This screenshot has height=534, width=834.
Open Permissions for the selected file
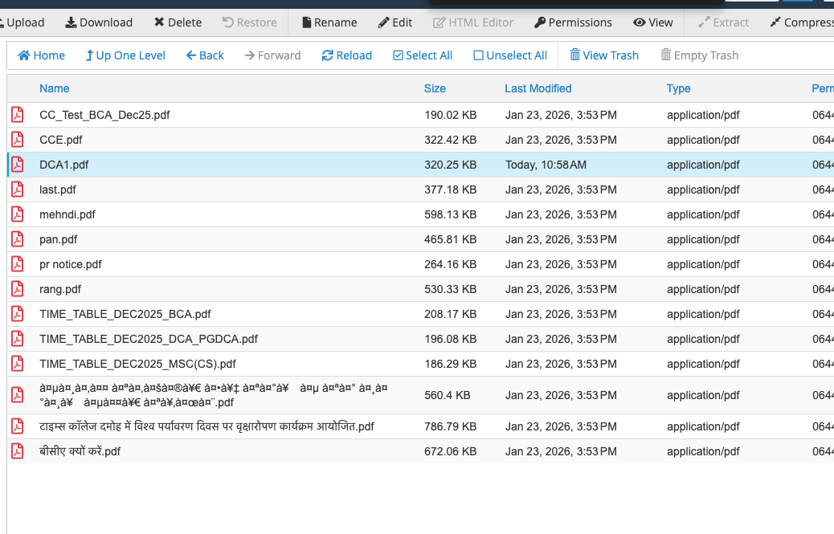pos(574,22)
